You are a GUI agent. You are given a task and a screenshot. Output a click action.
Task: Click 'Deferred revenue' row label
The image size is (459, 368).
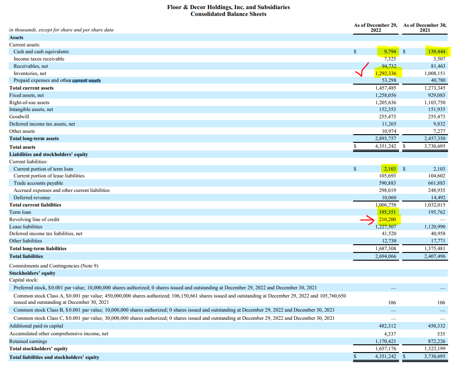pyautogui.click(x=32, y=198)
